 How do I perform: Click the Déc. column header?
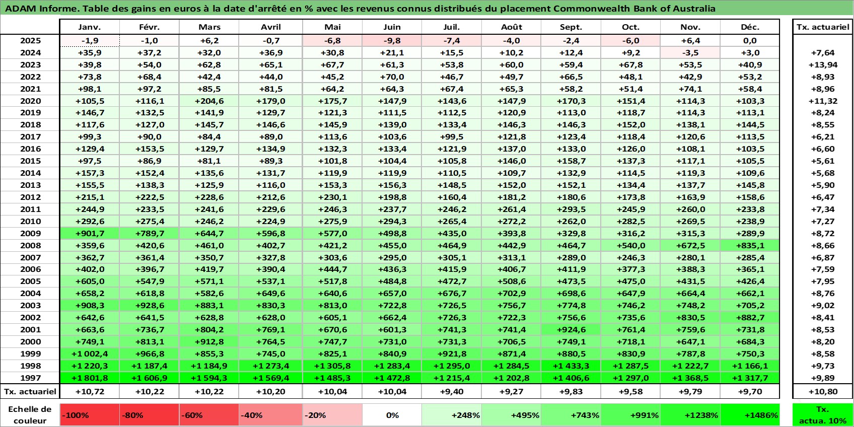click(x=750, y=27)
